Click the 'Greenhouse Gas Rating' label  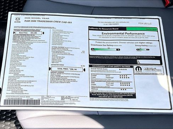tap(102, 45)
